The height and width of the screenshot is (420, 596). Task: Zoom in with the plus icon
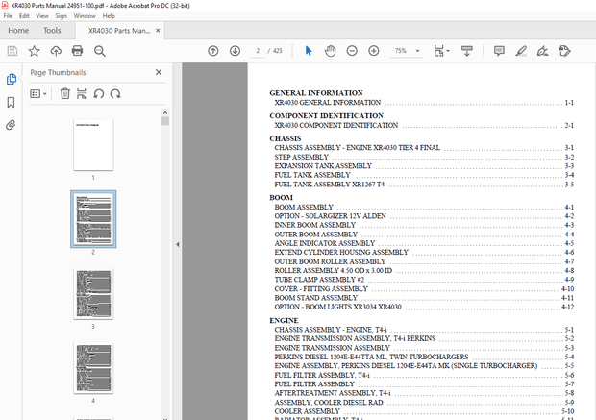(x=374, y=51)
